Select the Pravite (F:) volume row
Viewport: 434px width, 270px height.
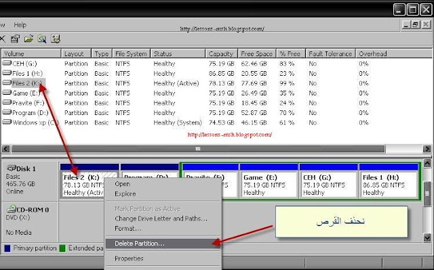tap(216, 103)
